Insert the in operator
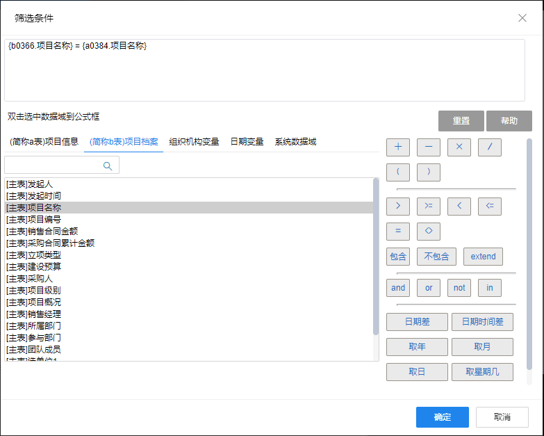This screenshot has width=544, height=436. coord(490,288)
